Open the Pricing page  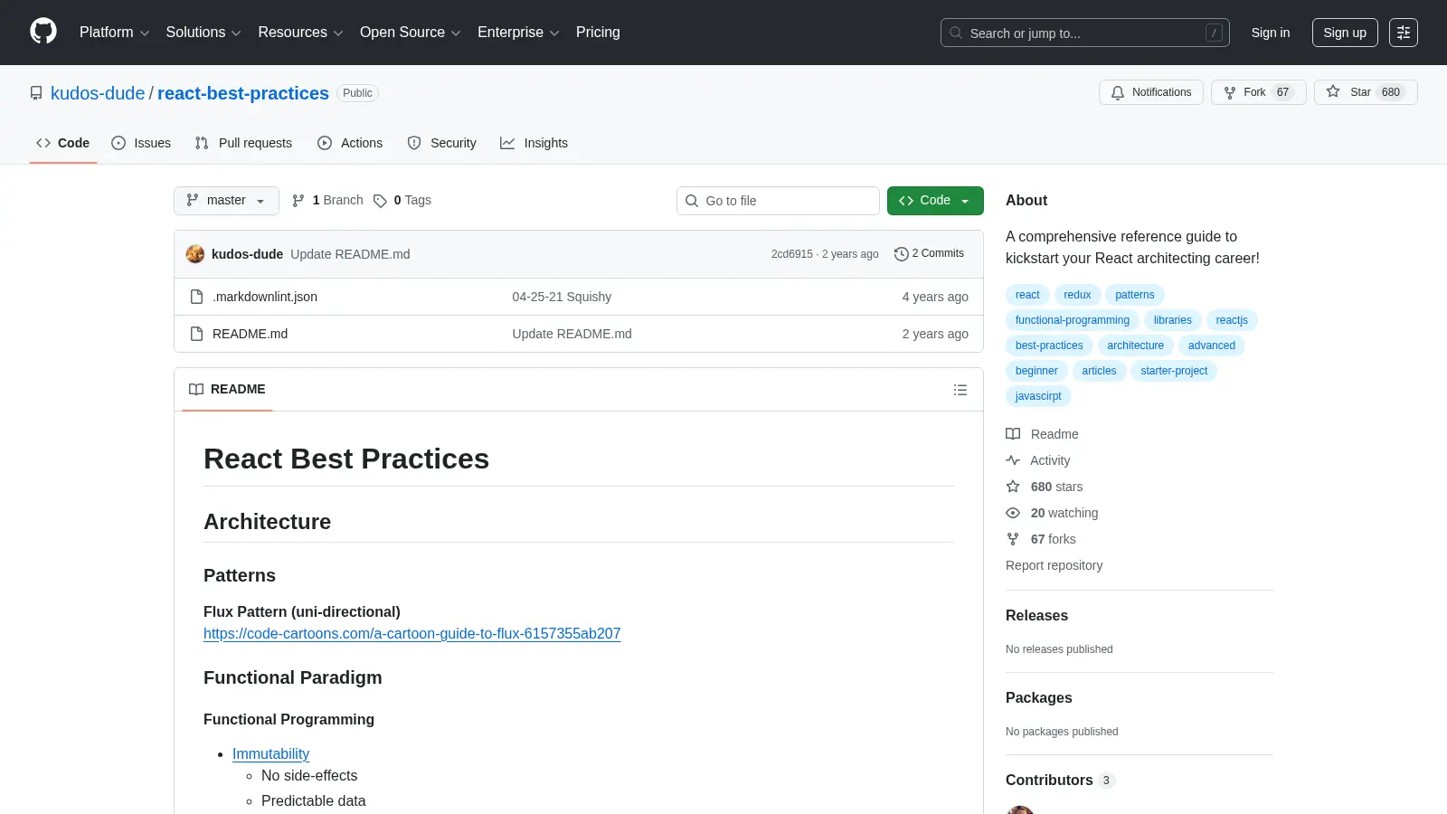coord(598,33)
